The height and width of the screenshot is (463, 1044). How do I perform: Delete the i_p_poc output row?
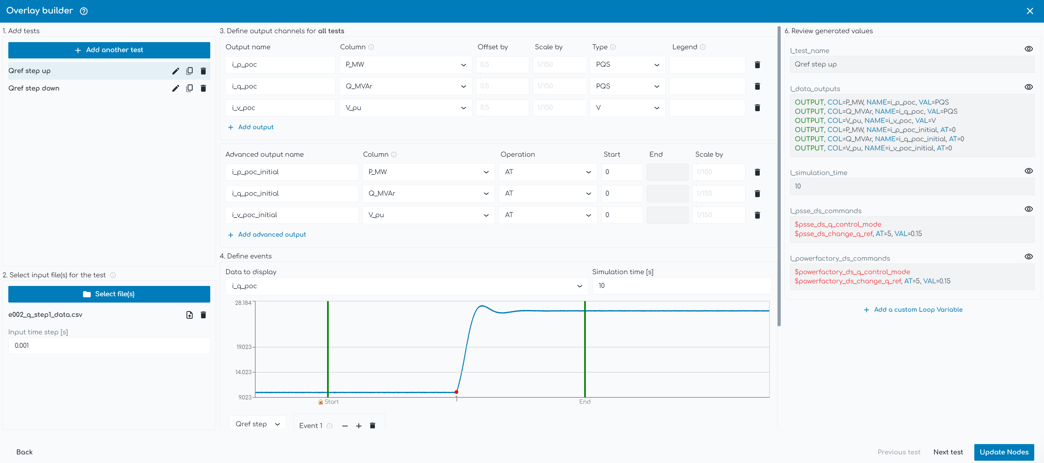757,65
